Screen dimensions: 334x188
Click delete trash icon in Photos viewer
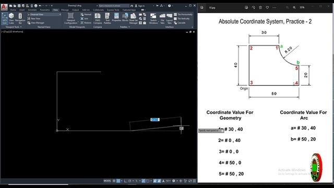point(260,7)
